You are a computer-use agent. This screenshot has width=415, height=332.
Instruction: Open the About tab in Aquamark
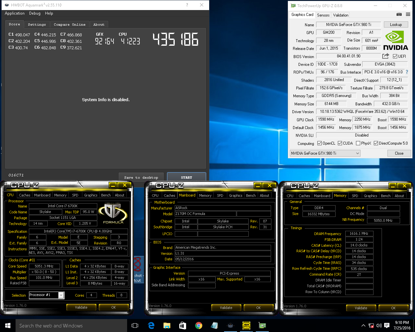pos(99,24)
